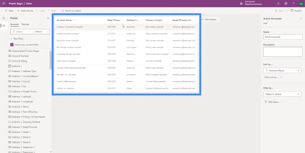
Task: Open the app launcher waffle icon
Action: point(4,3)
